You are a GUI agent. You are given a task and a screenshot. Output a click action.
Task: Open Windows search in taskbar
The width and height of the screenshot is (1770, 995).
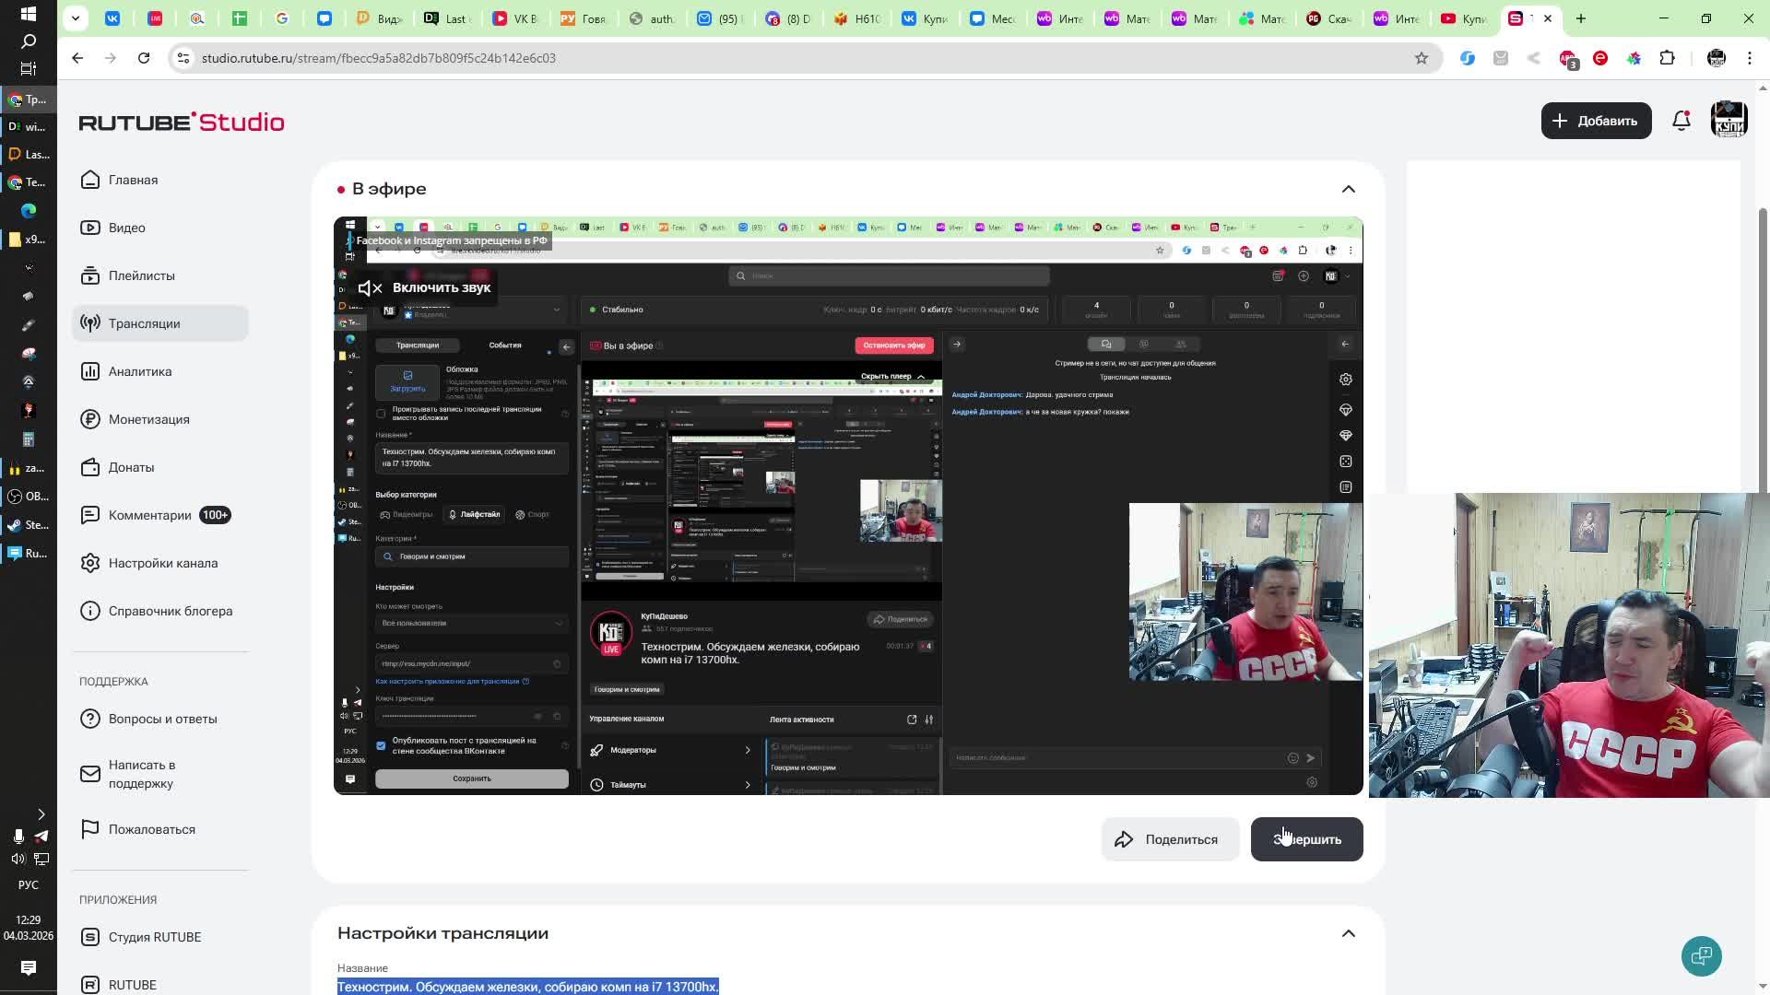[x=28, y=41]
